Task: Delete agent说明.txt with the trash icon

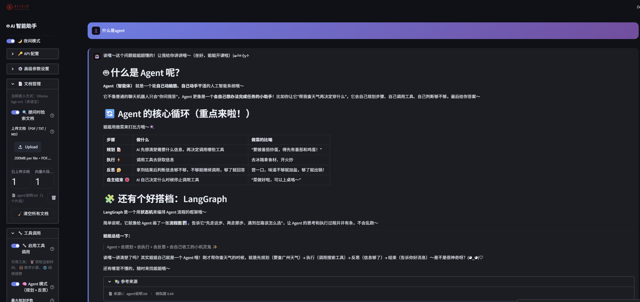Action: [x=53, y=198]
